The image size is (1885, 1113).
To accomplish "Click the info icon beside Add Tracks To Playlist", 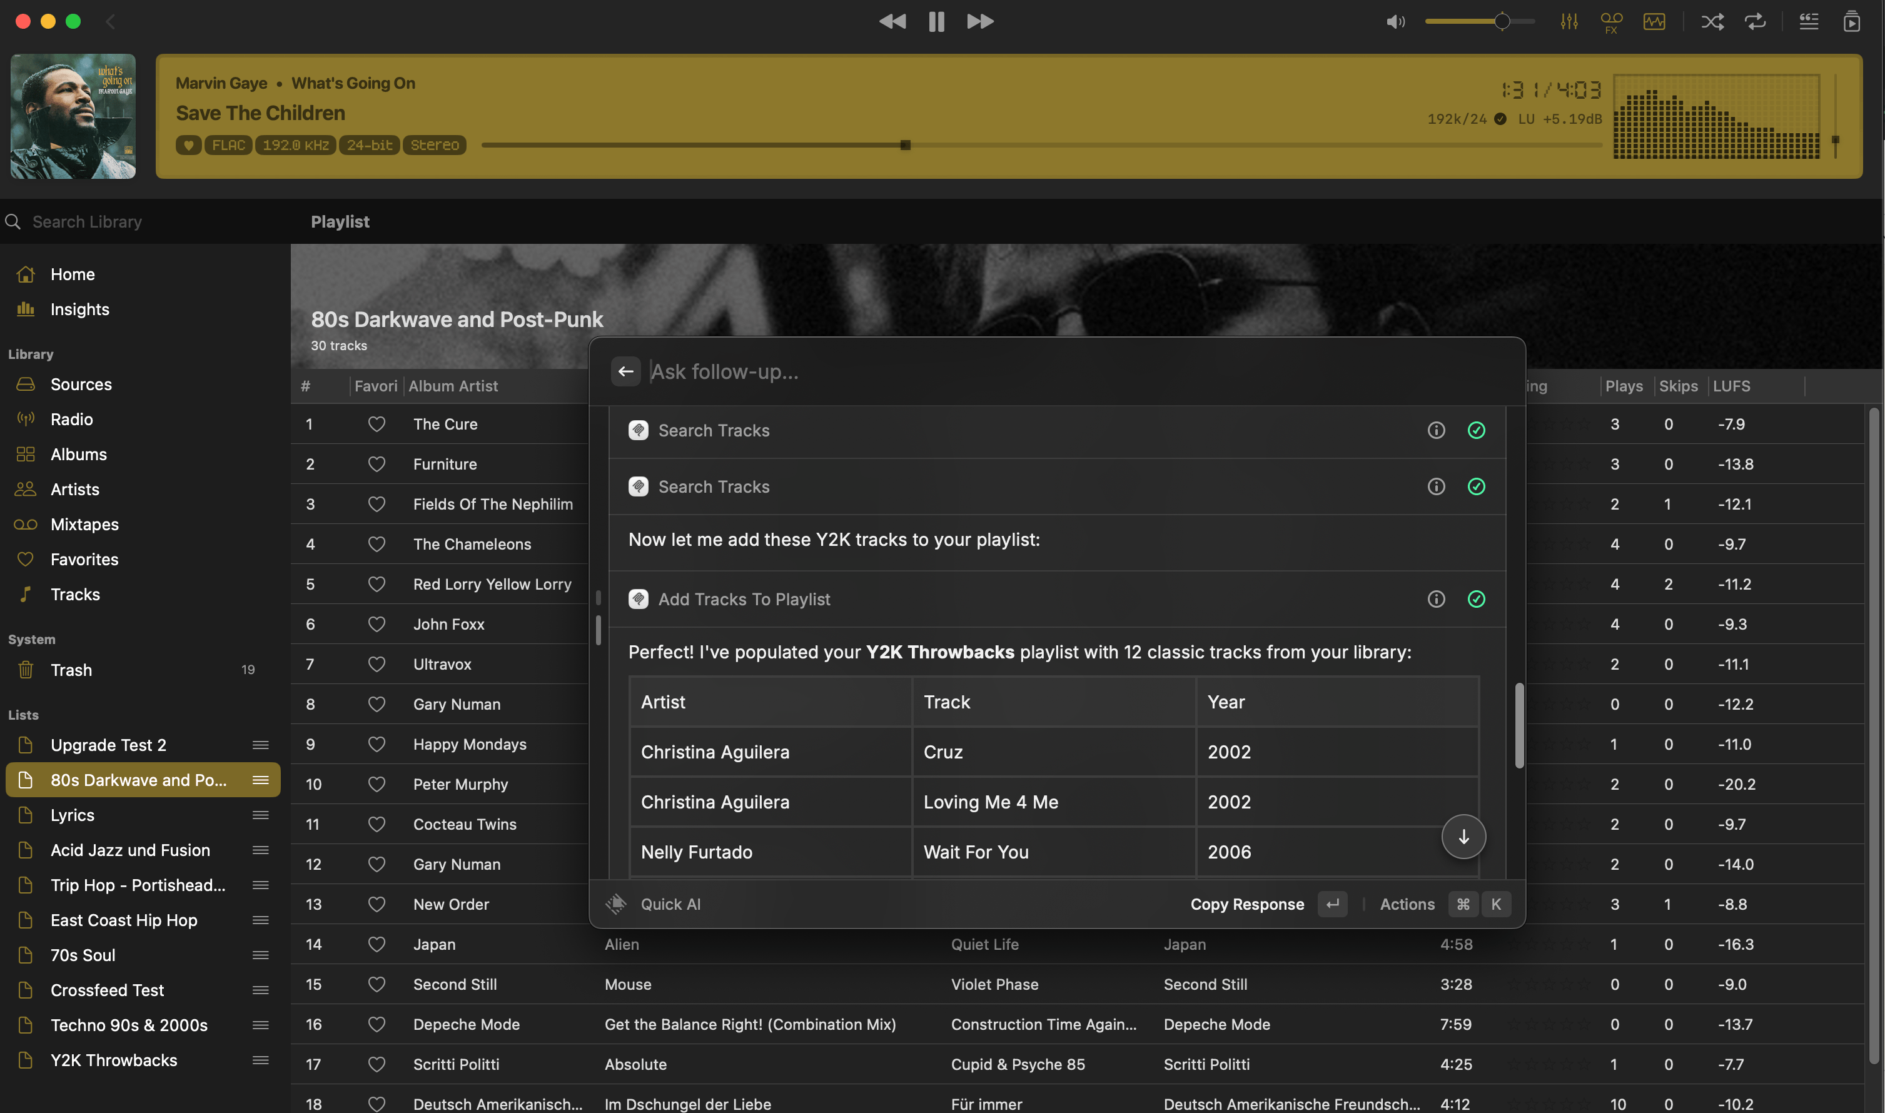I will coord(1436,599).
